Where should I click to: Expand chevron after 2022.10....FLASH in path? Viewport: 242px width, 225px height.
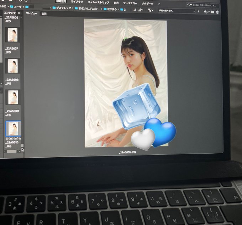[102, 9]
